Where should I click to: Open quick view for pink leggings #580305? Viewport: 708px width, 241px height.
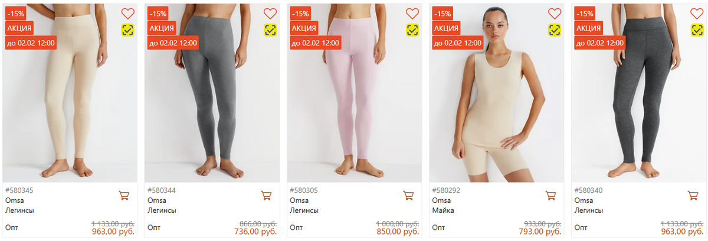point(412,29)
